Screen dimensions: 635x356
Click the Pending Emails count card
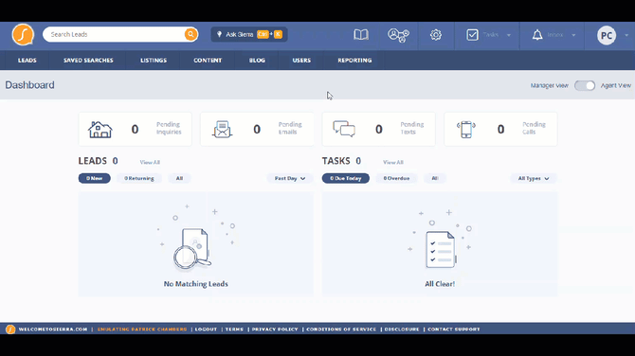click(257, 130)
